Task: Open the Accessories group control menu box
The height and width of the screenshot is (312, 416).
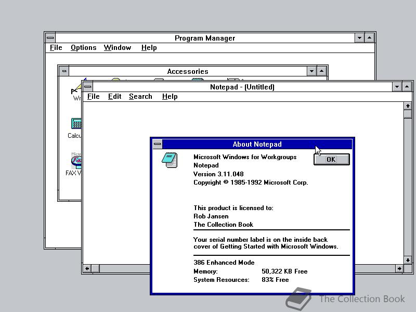Action: [x=64, y=71]
